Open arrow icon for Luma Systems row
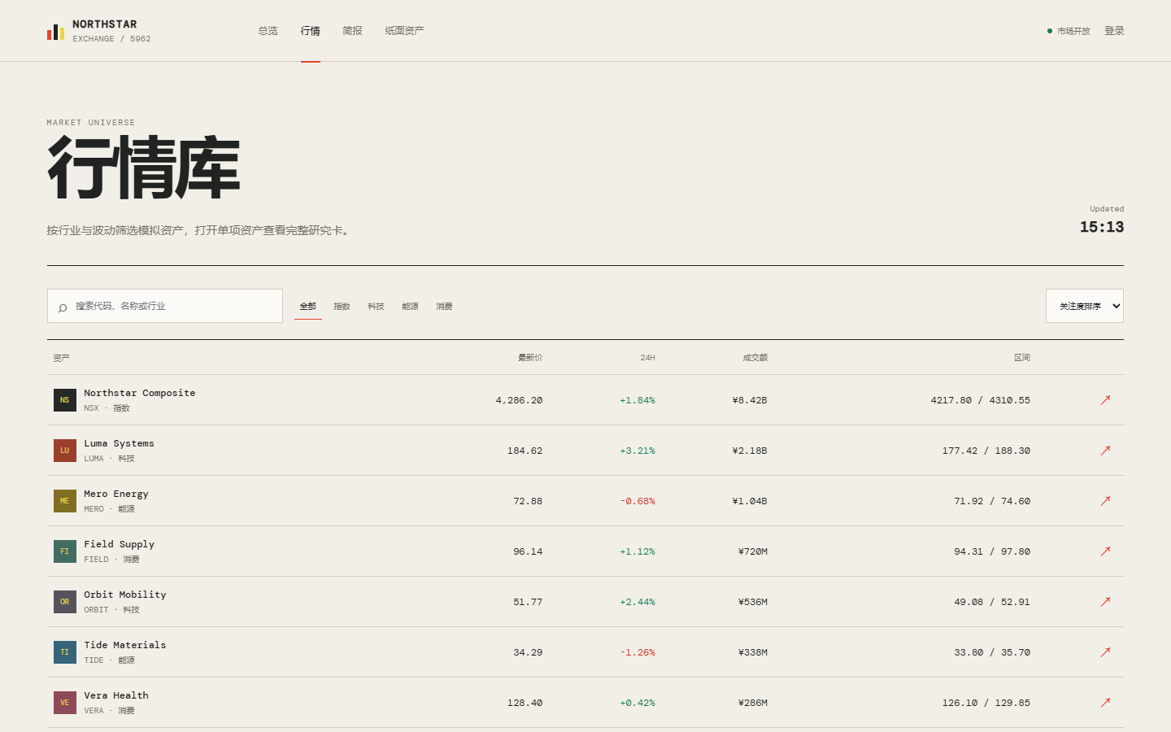 (x=1105, y=451)
